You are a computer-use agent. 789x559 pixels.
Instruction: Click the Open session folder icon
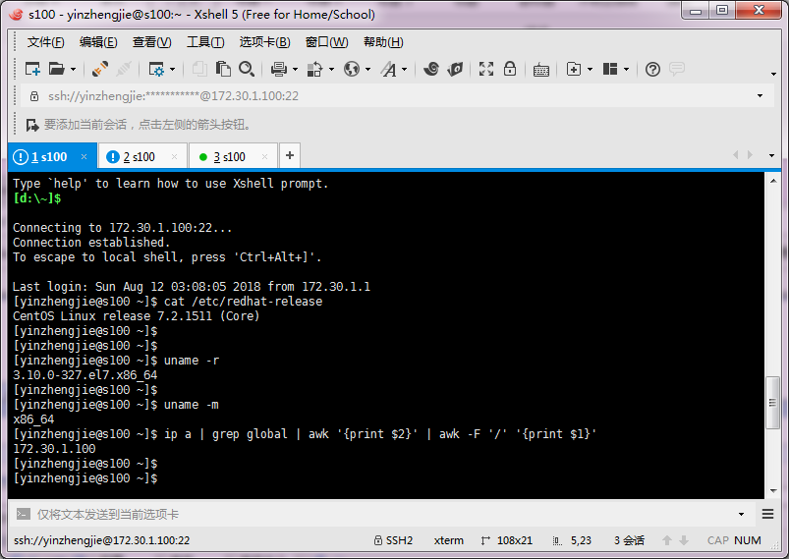pos(56,69)
